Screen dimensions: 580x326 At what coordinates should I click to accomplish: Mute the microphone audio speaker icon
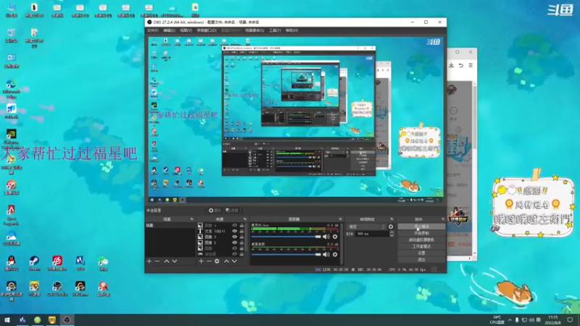click(x=326, y=237)
